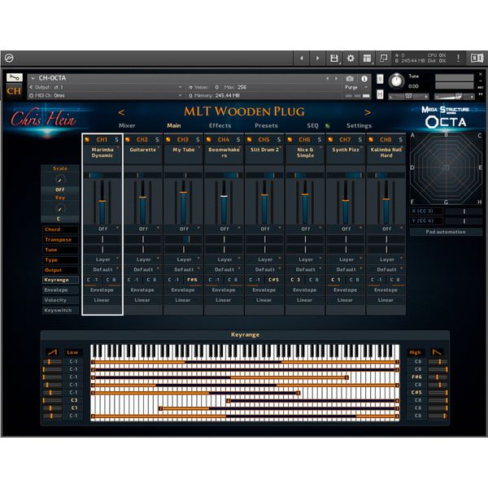Open CH1 Chord dropdown set to Off

click(102, 229)
